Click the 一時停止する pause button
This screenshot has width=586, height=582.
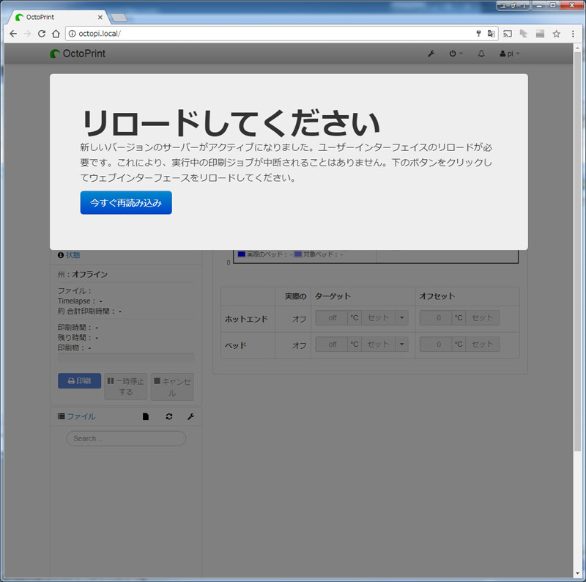tap(126, 386)
